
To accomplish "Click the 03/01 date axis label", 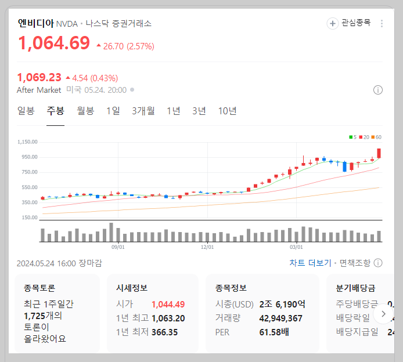I will (296, 247).
